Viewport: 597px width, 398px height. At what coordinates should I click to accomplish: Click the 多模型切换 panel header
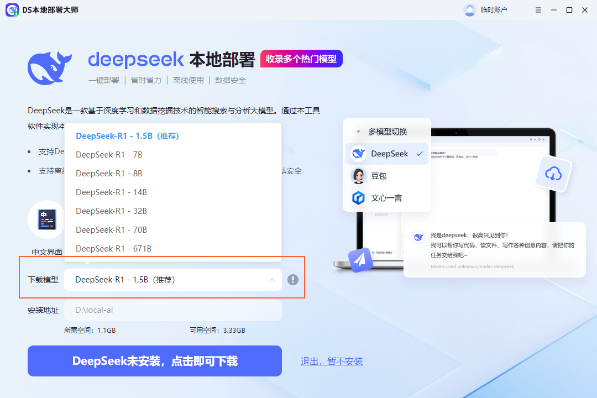coord(387,132)
